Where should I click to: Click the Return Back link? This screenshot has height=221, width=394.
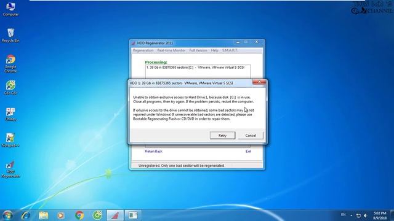(x=153, y=152)
